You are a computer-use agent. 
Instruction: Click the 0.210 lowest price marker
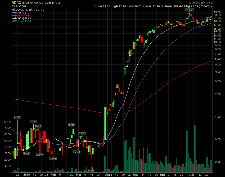click(x=91, y=171)
